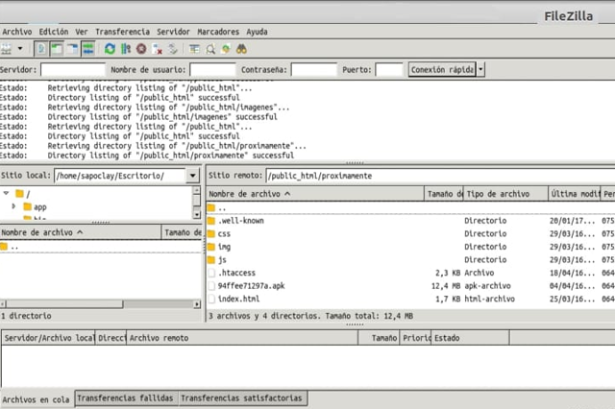Viewport: 615px width, 409px height.
Task: Click the reconnect to last server icon
Action: (x=173, y=48)
